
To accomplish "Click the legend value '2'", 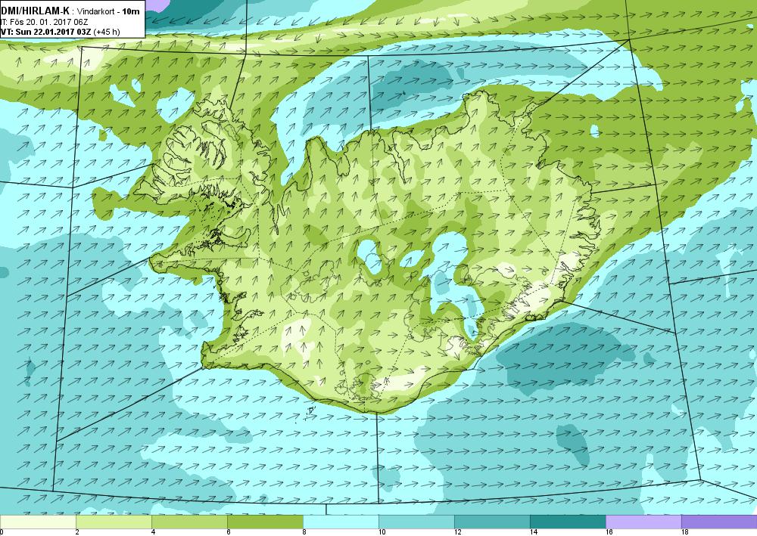I will [77, 532].
